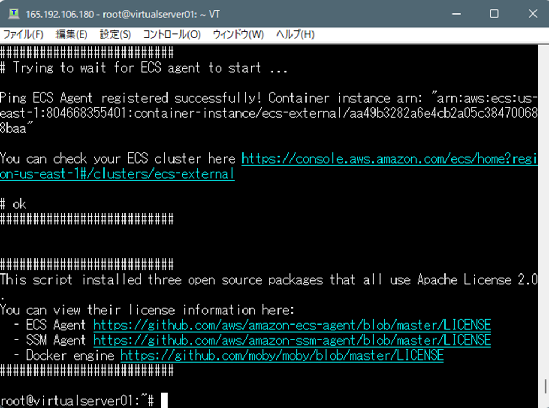Open the 編集(E) menu
The image size is (549, 408).
pos(72,34)
